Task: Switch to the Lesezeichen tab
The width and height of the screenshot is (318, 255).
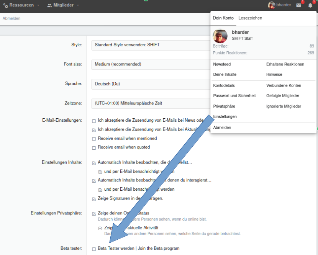Action: [x=250, y=18]
